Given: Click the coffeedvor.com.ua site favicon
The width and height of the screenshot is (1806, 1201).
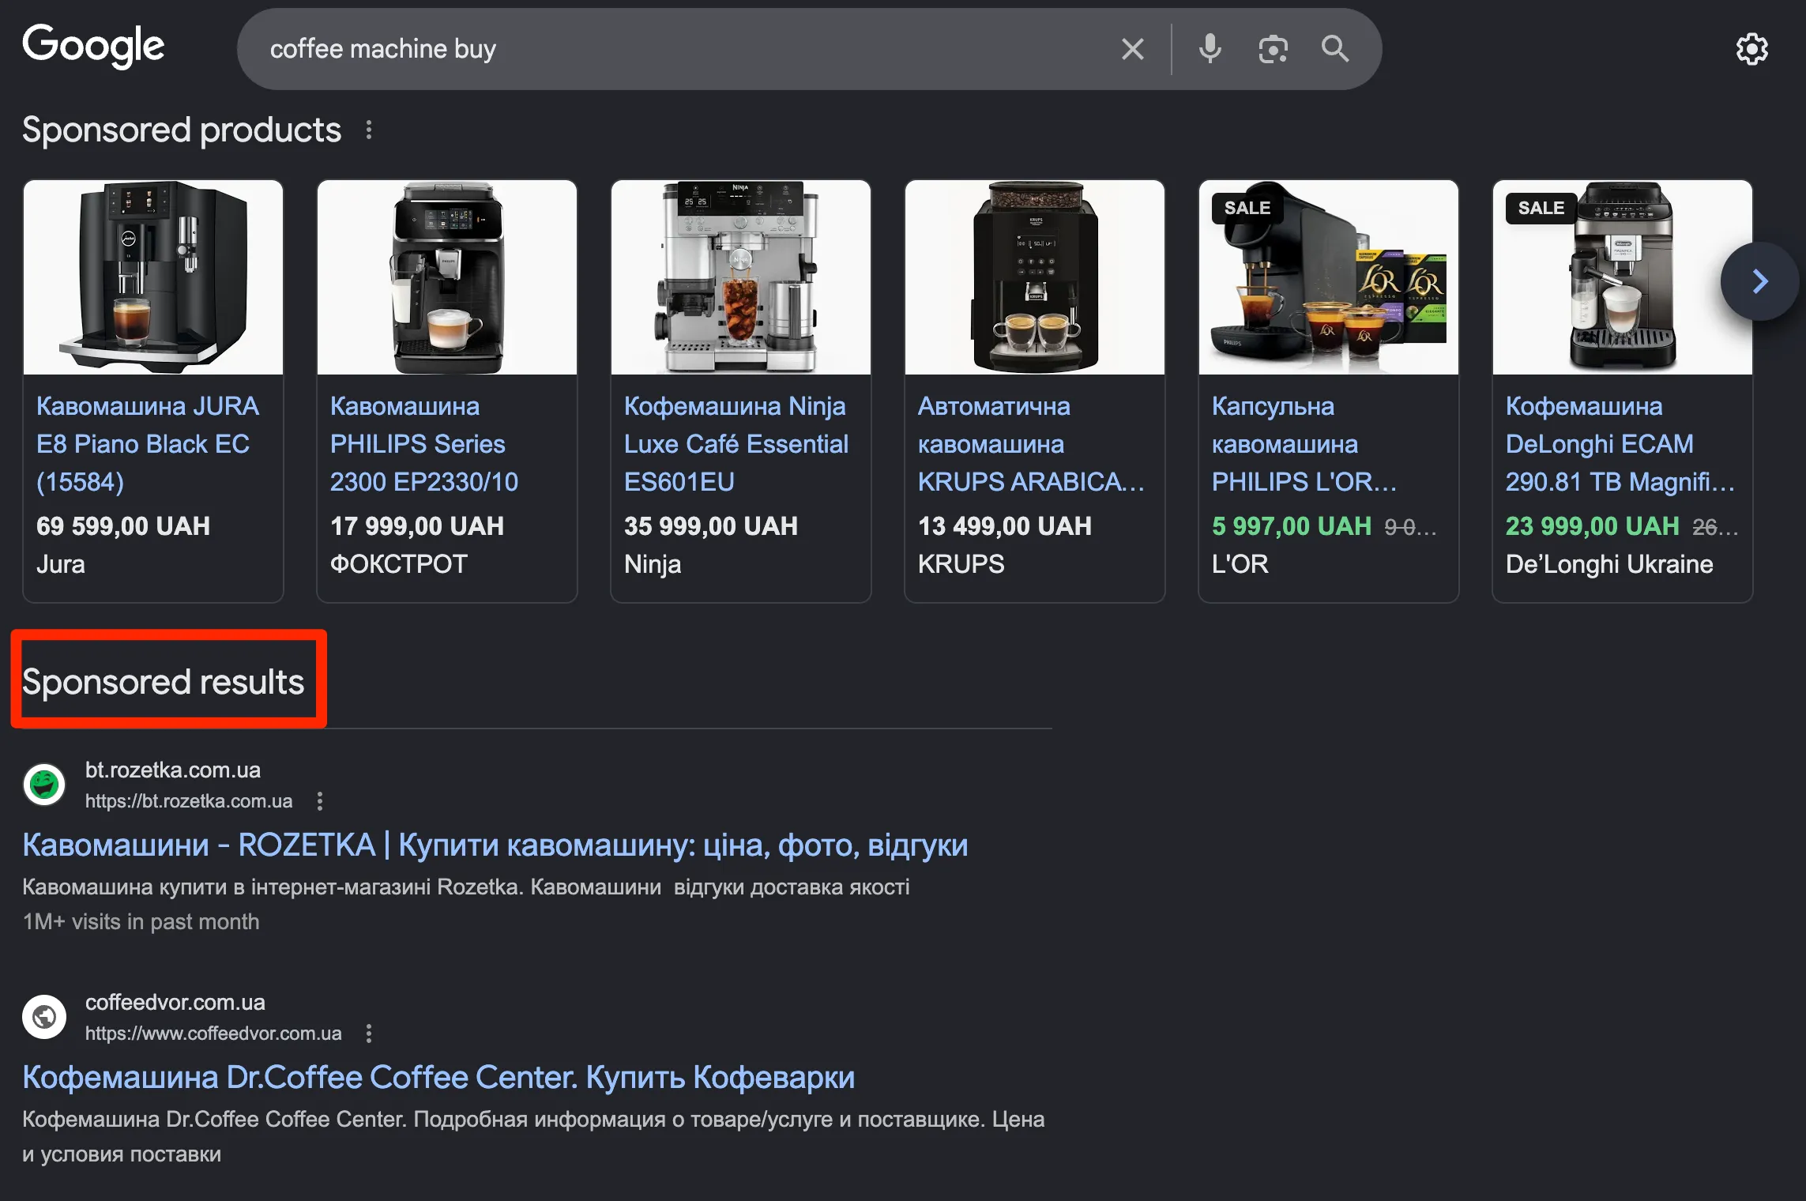Looking at the screenshot, I should click(44, 1017).
